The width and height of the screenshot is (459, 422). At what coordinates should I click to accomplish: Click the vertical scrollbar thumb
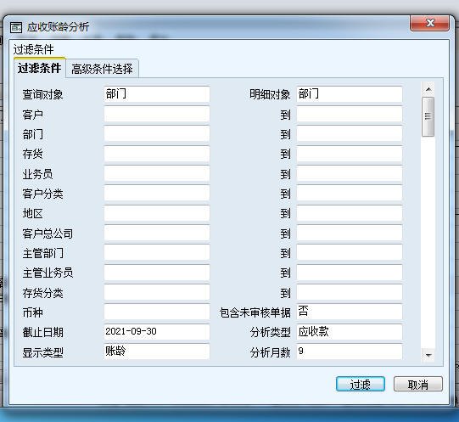428,116
